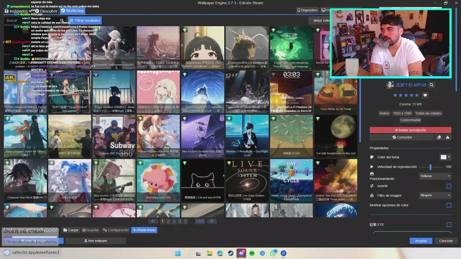The height and width of the screenshot is (259, 461).
Task: Go to page 5 of results
Action: (x=185, y=221)
